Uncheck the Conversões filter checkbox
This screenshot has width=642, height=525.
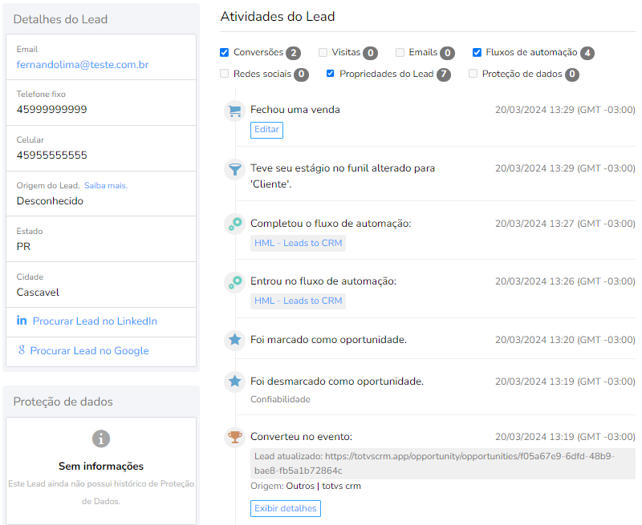tap(225, 53)
